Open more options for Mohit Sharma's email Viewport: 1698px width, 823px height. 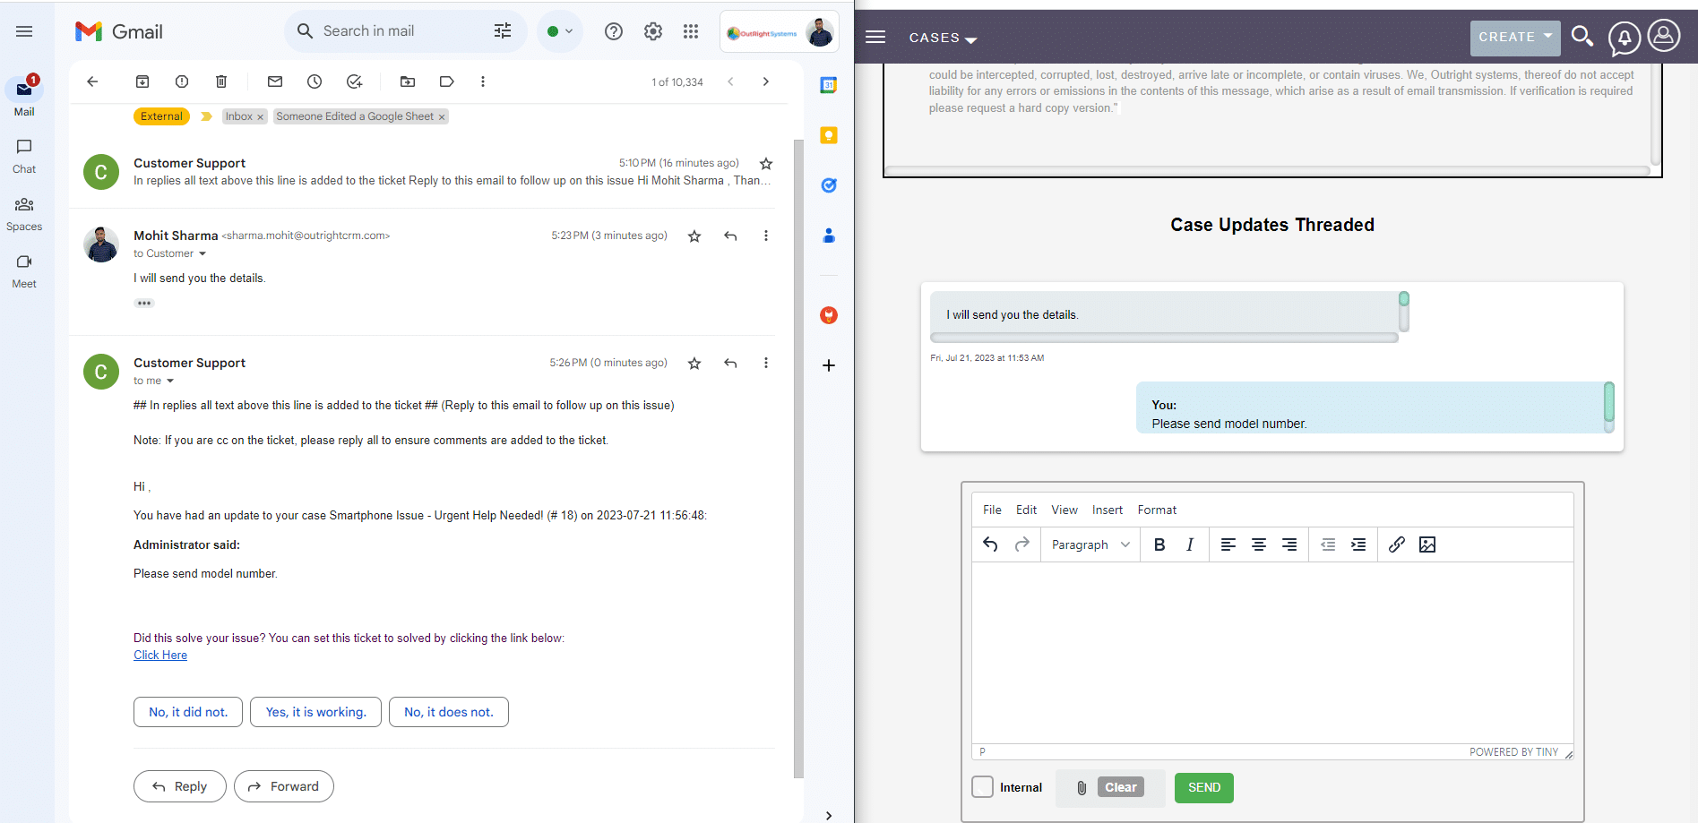tap(766, 236)
